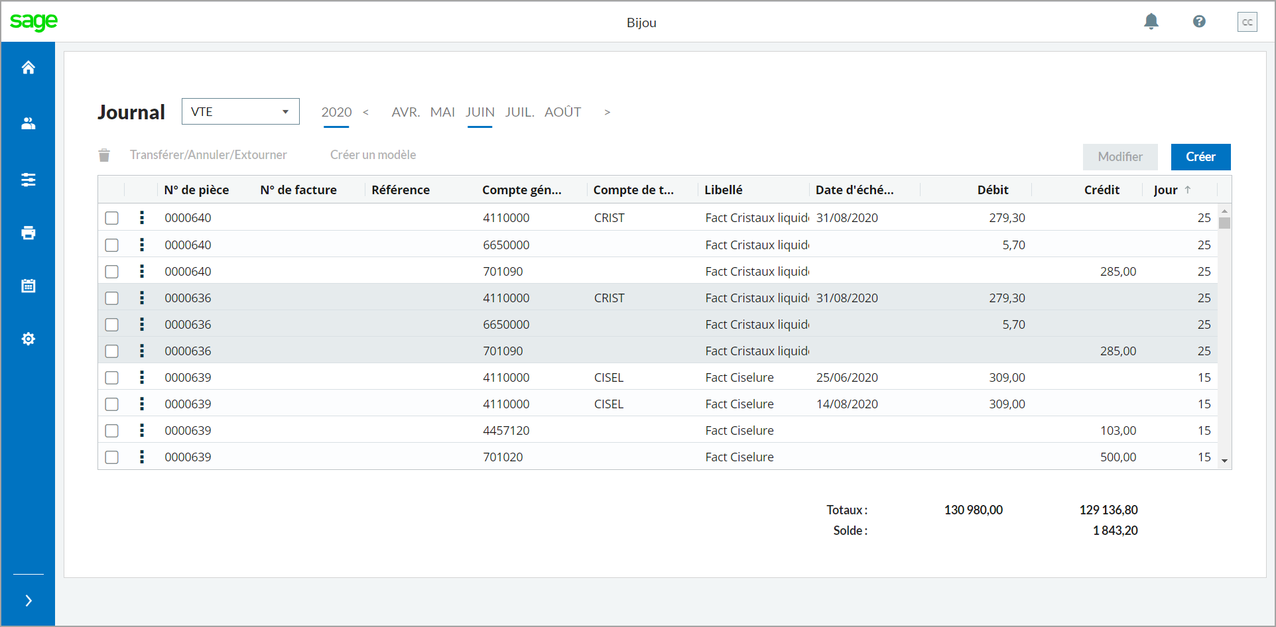Screen dimensions: 1276x627
Task: Click the table vertical scrollbar thumb
Action: click(1224, 223)
